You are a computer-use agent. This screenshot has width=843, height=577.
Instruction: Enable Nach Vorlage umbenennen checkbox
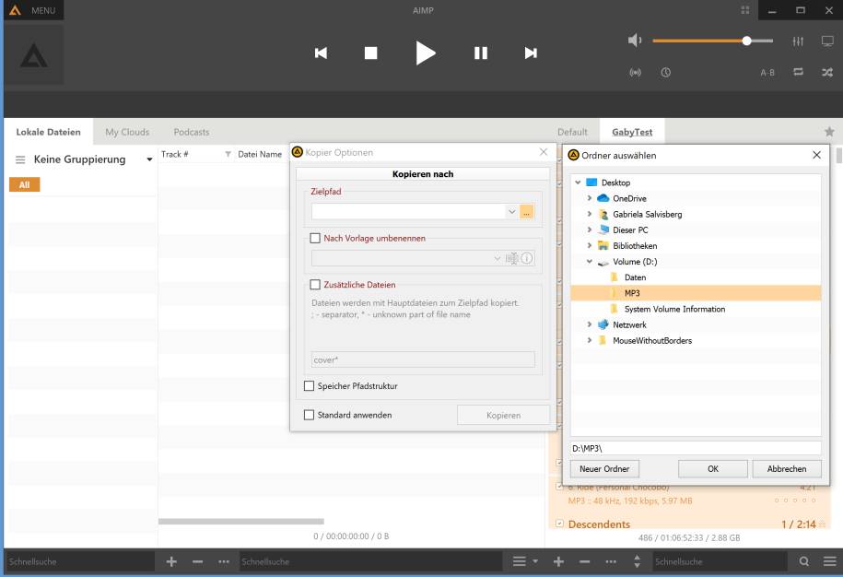click(x=315, y=238)
